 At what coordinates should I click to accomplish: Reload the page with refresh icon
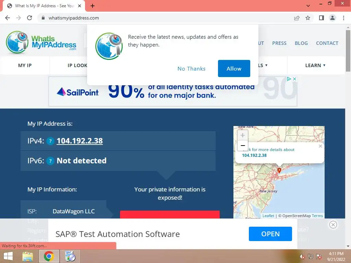29,18
